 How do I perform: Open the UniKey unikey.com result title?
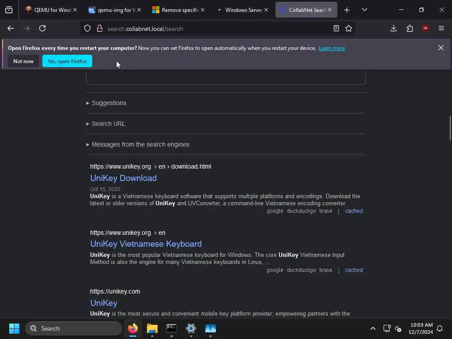(104, 303)
